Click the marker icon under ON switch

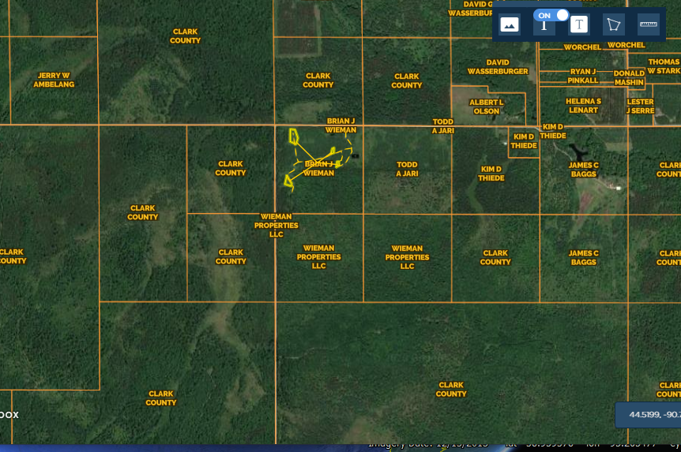pos(544,27)
